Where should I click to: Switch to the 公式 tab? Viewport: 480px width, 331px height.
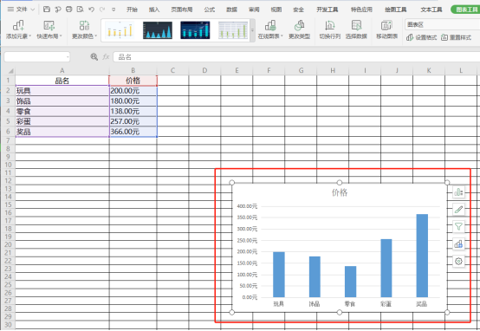click(210, 10)
